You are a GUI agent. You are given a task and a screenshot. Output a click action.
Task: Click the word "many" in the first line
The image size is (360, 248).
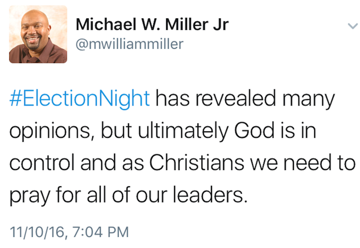point(310,100)
